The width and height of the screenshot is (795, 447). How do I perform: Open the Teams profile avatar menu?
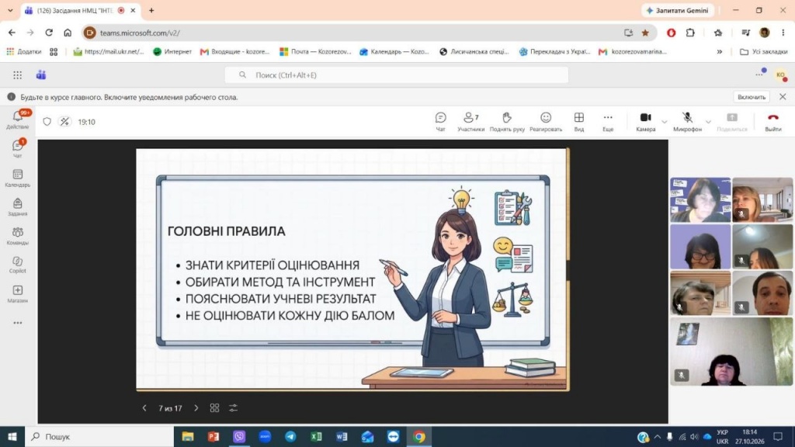click(x=781, y=75)
